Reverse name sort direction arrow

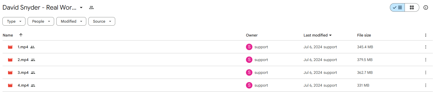click(21, 35)
